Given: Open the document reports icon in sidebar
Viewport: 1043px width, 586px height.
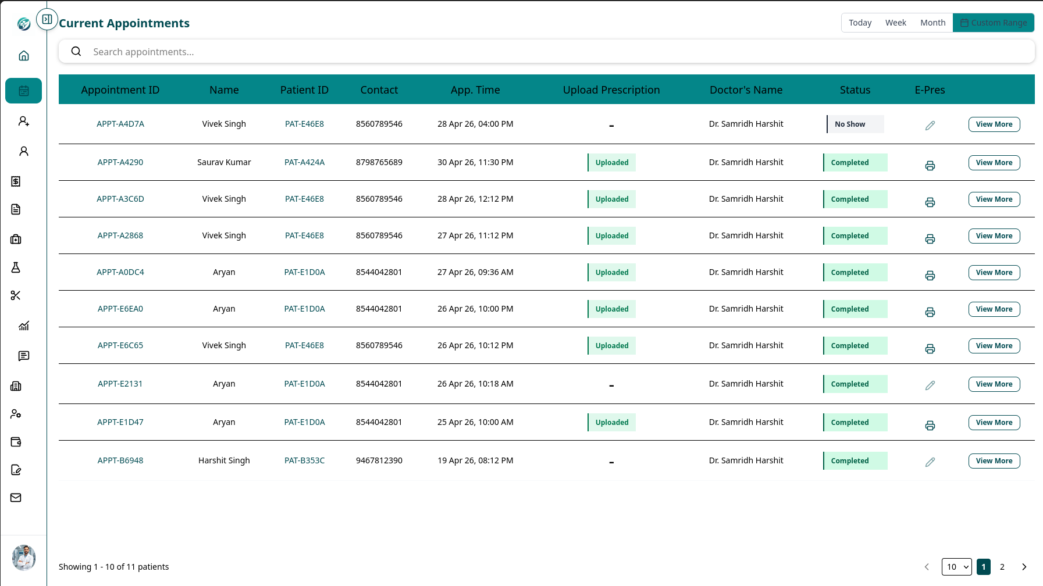Looking at the screenshot, I should coord(16,209).
